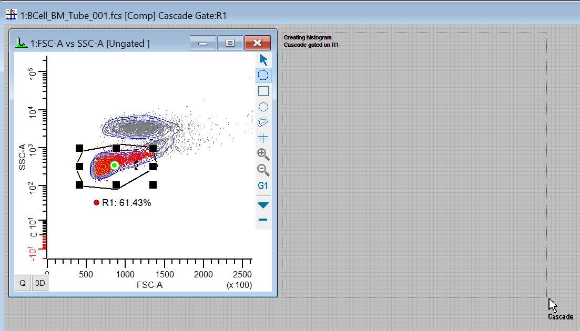The height and width of the screenshot is (331, 580).
Task: Click the R1: 61.43% gate label
Action: click(x=126, y=203)
